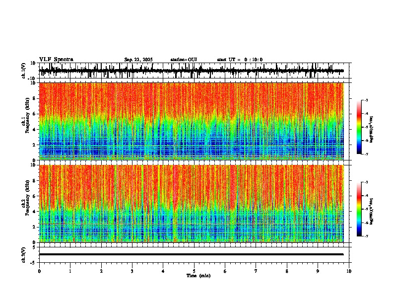Click the ch.1 "Frequency (kHz)" axis label
The height and width of the screenshot is (304, 393).
pyautogui.click(x=27, y=116)
